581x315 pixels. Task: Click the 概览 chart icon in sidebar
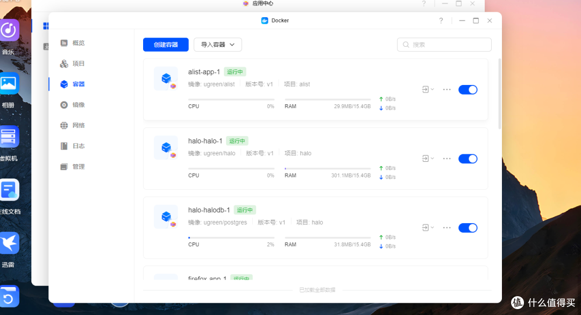(64, 43)
